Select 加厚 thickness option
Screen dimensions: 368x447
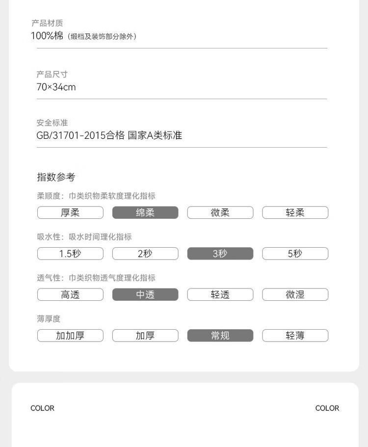pyautogui.click(x=145, y=336)
